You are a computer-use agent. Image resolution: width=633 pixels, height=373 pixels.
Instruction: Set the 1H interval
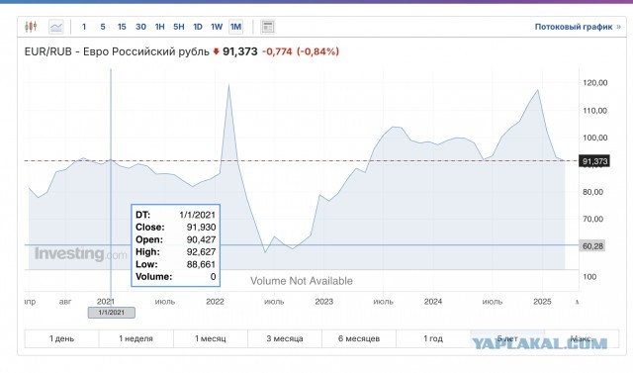click(160, 27)
